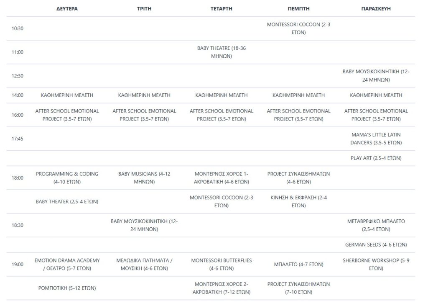Open Programming & Coding (4-10 ετών) entry
428x306 pixels.
point(67,178)
